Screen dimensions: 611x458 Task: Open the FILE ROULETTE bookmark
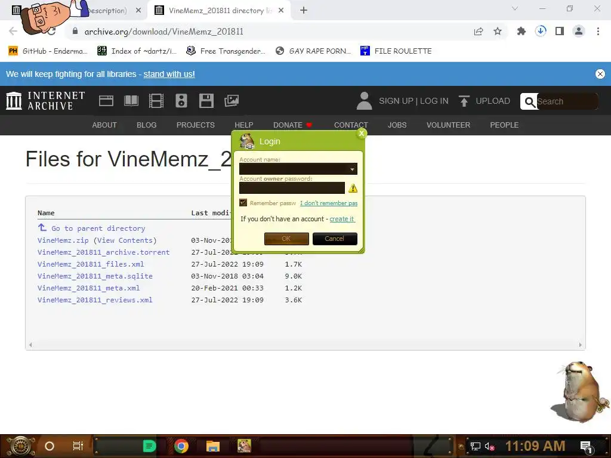tap(396, 51)
